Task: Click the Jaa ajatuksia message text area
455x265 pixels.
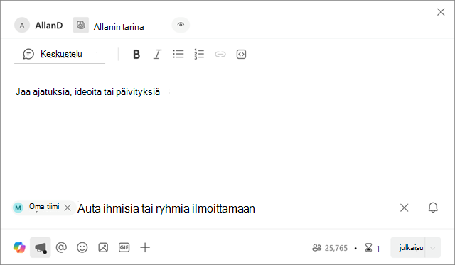Action: (87, 92)
